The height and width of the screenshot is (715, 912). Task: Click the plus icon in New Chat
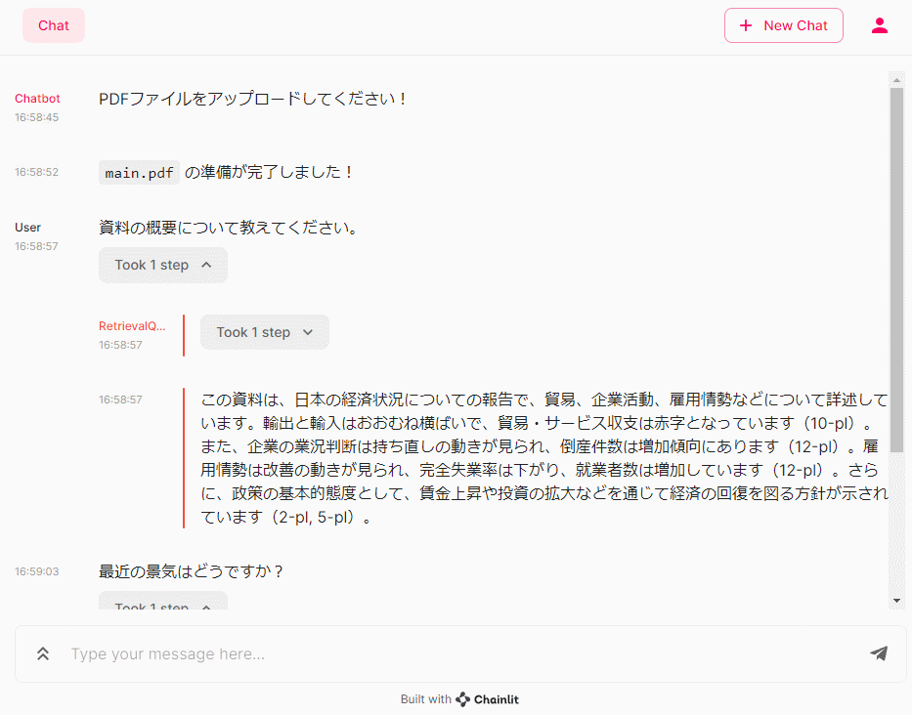[x=746, y=25]
